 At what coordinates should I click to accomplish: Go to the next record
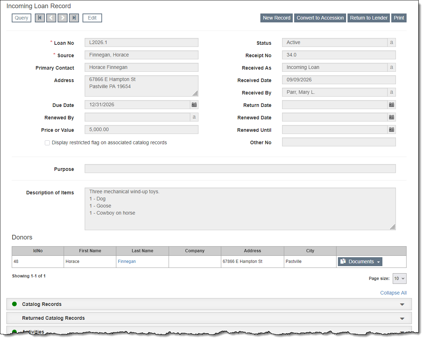click(63, 18)
